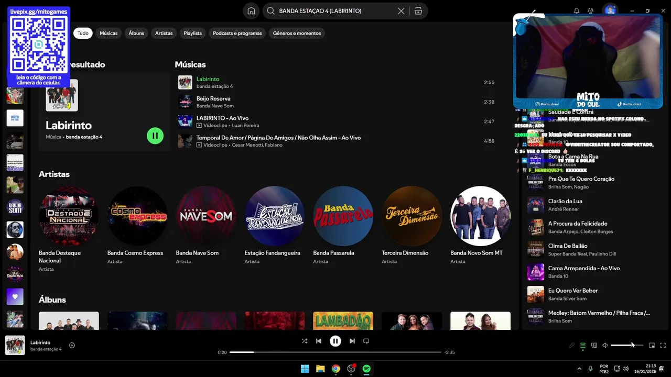Screen dimensions: 671x377
Task: Open Windows Start menu
Action: point(305,369)
